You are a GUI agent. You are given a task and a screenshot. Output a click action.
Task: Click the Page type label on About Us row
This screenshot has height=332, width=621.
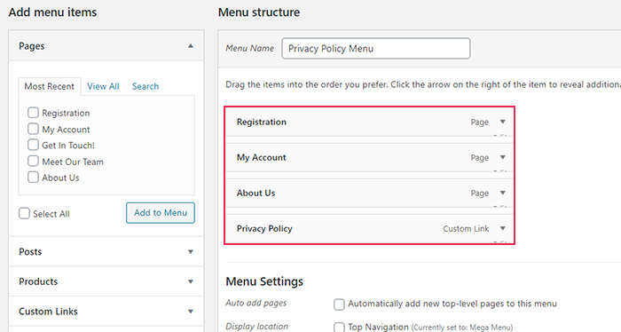[x=480, y=194]
